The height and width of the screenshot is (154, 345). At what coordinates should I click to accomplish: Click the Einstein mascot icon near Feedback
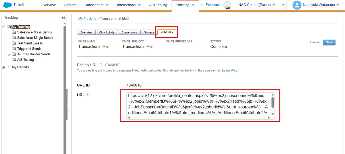(x=227, y=5)
